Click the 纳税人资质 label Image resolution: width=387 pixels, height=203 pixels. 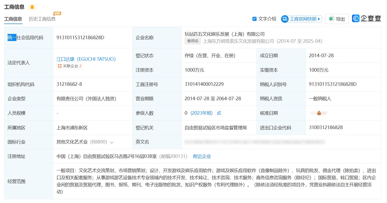(271, 99)
